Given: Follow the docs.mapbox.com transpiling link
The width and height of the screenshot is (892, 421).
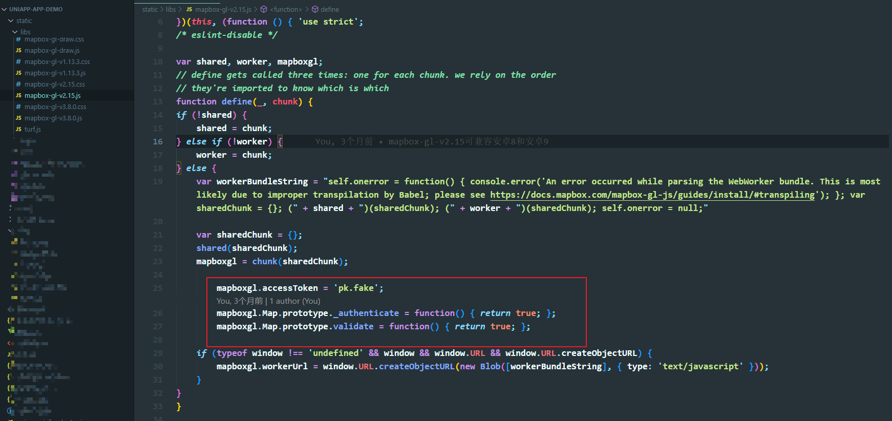Looking at the screenshot, I should tap(652, 195).
